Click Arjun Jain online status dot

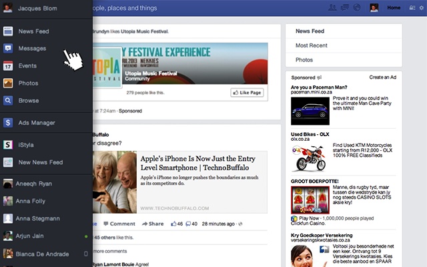click(86, 236)
